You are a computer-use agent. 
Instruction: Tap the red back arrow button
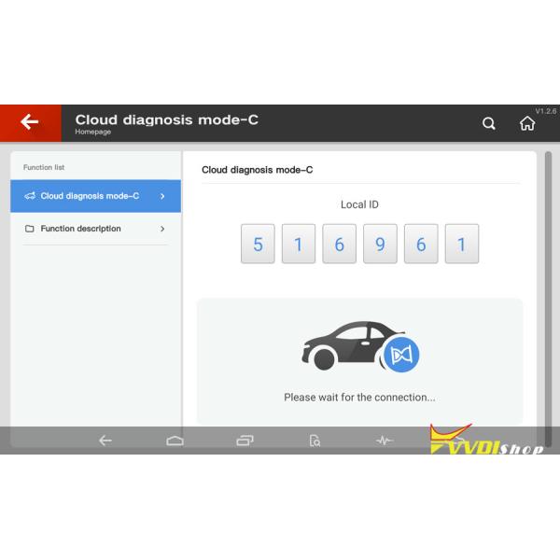pyautogui.click(x=30, y=122)
